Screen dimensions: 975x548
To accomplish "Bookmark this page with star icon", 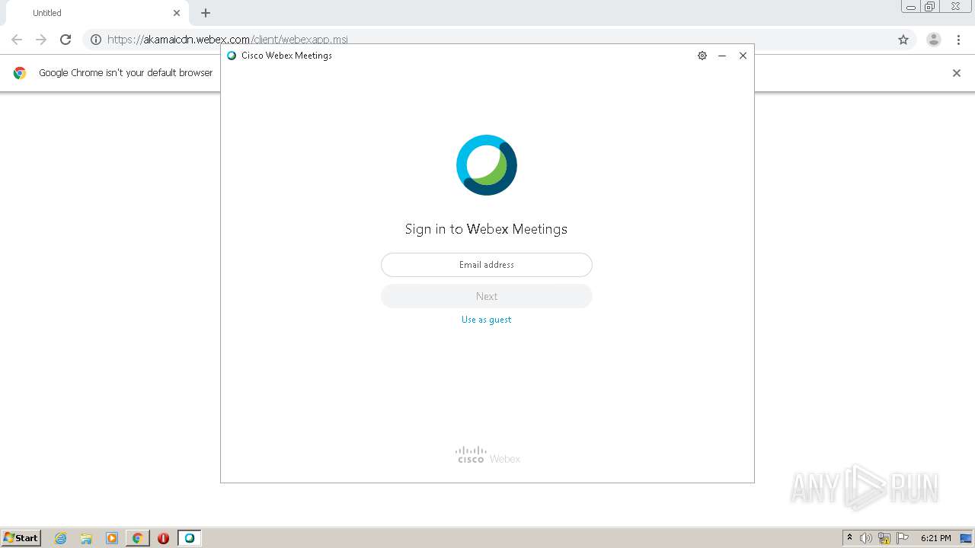I will click(x=903, y=40).
